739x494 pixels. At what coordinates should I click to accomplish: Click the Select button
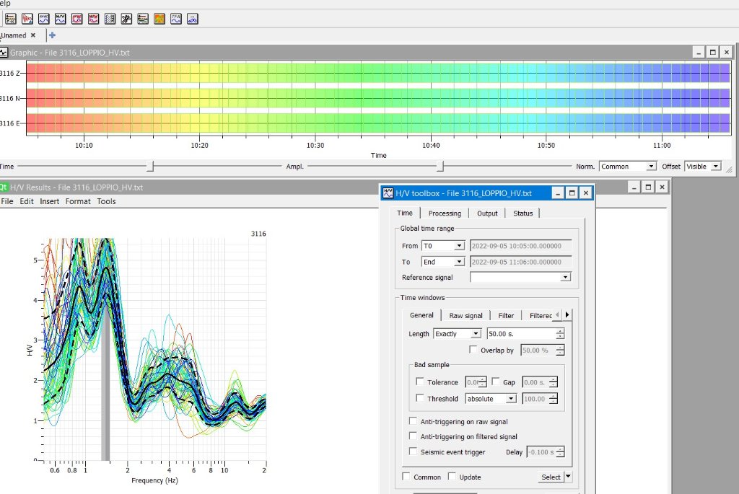click(551, 477)
